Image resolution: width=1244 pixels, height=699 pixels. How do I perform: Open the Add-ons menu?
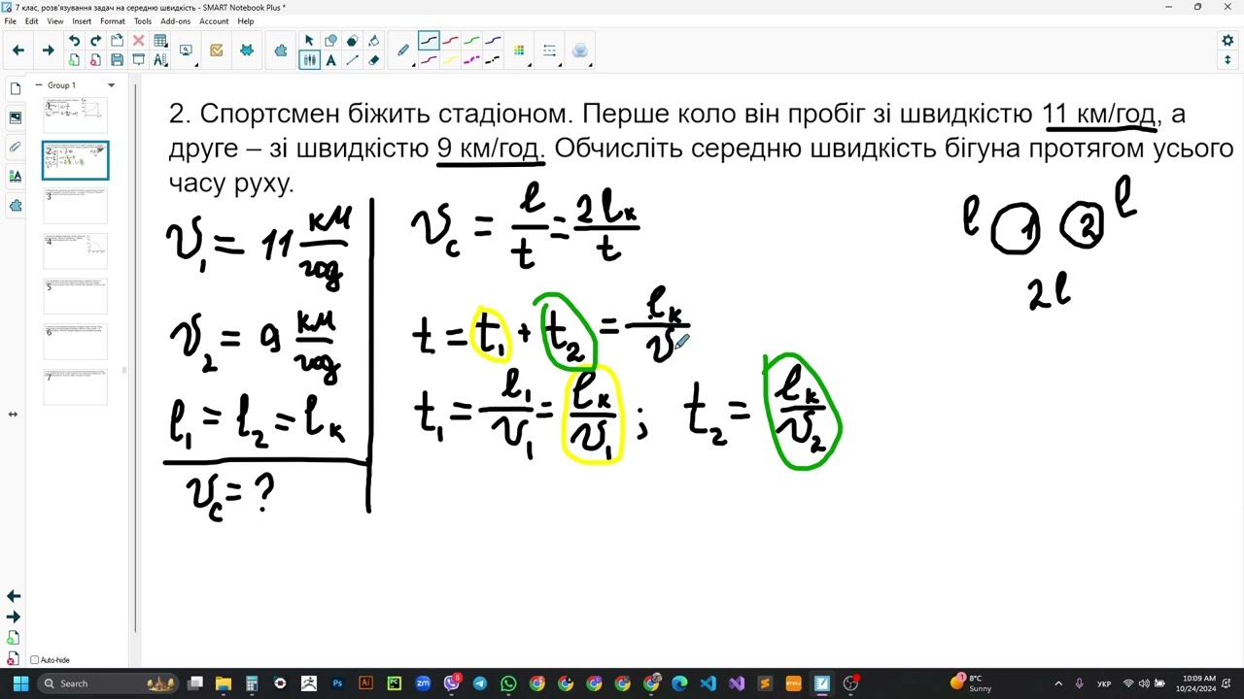pos(176,21)
